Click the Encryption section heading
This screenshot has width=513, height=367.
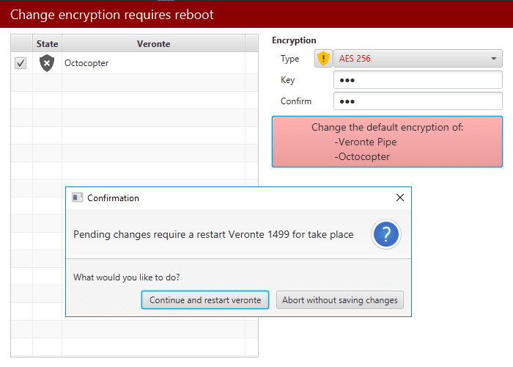pyautogui.click(x=294, y=40)
